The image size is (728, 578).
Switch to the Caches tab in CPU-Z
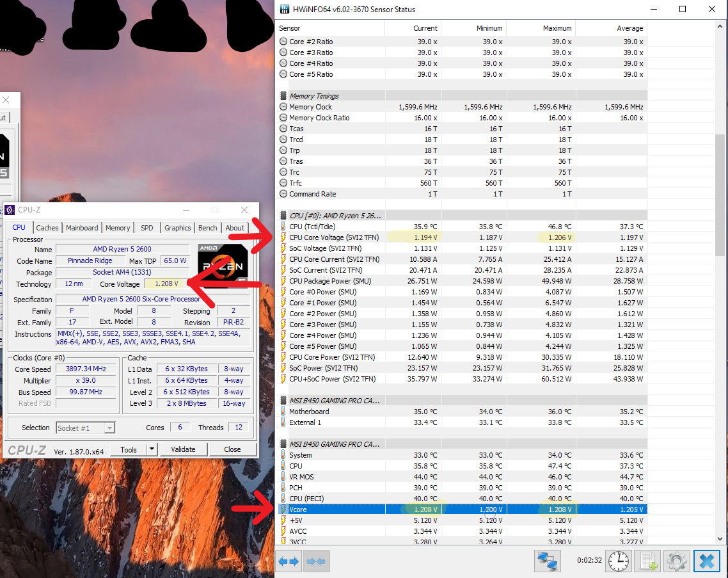click(47, 228)
